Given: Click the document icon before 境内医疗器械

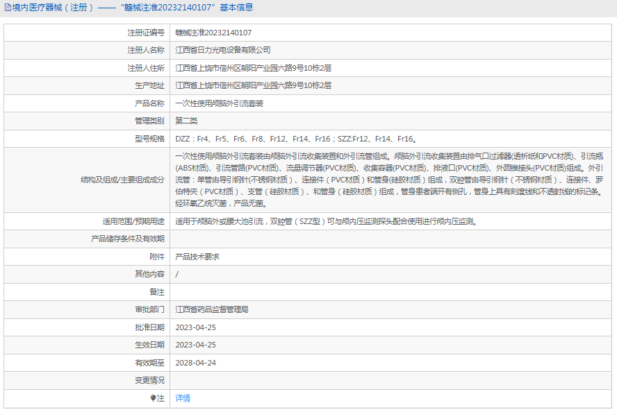Looking at the screenshot, I should pyautogui.click(x=8, y=8).
